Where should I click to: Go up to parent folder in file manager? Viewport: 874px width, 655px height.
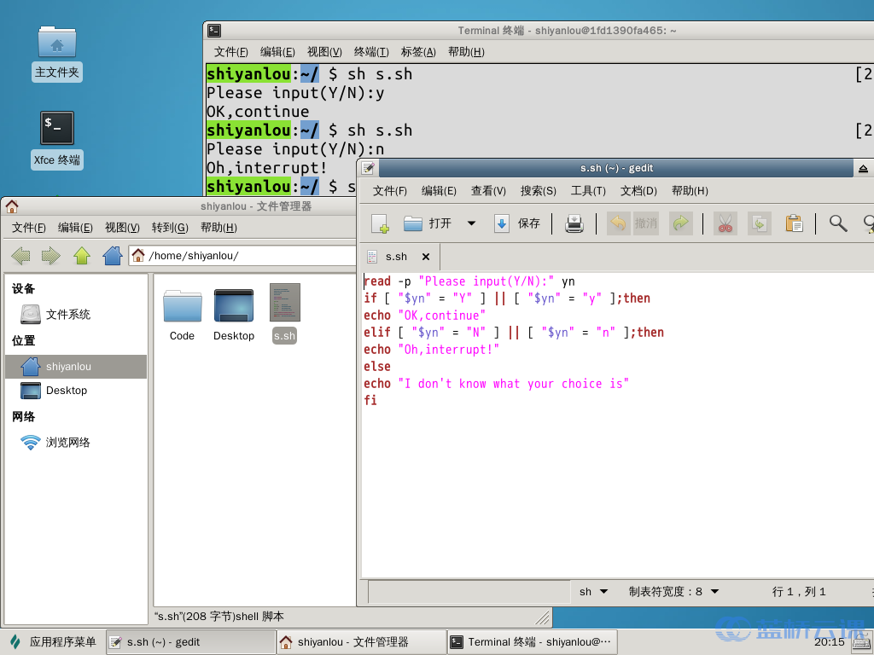pos(82,256)
